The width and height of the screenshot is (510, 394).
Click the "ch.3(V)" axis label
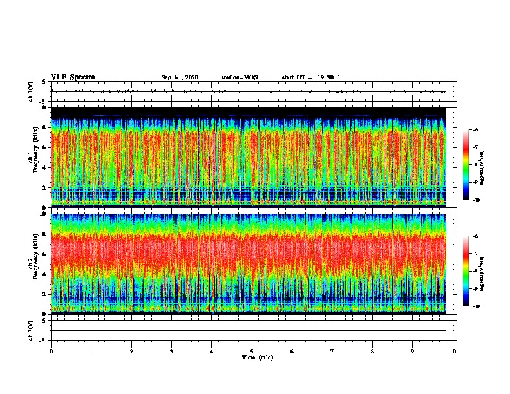tap(31, 330)
